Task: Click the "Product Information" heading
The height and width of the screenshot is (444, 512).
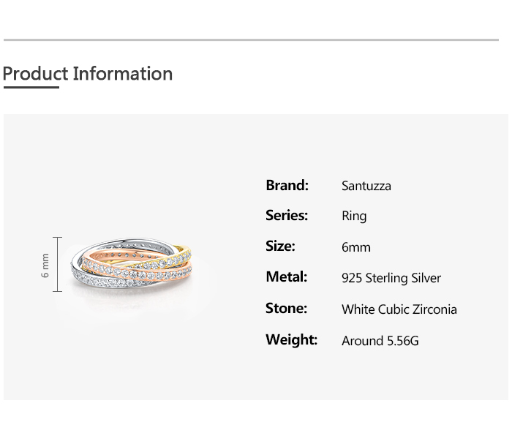Action: click(88, 74)
